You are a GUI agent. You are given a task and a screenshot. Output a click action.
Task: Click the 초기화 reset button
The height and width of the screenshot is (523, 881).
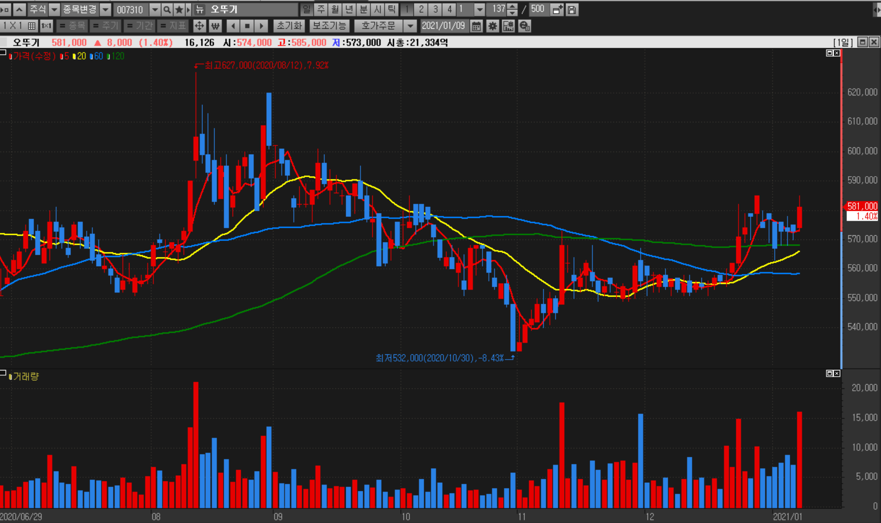point(289,26)
